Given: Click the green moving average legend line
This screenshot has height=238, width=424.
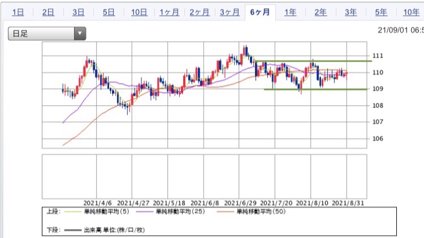Looking at the screenshot, I should 73,212.
